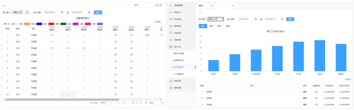Click the home icon for 考勤主页
Viewport: 354px width, 110px height.
pyautogui.click(x=171, y=12)
